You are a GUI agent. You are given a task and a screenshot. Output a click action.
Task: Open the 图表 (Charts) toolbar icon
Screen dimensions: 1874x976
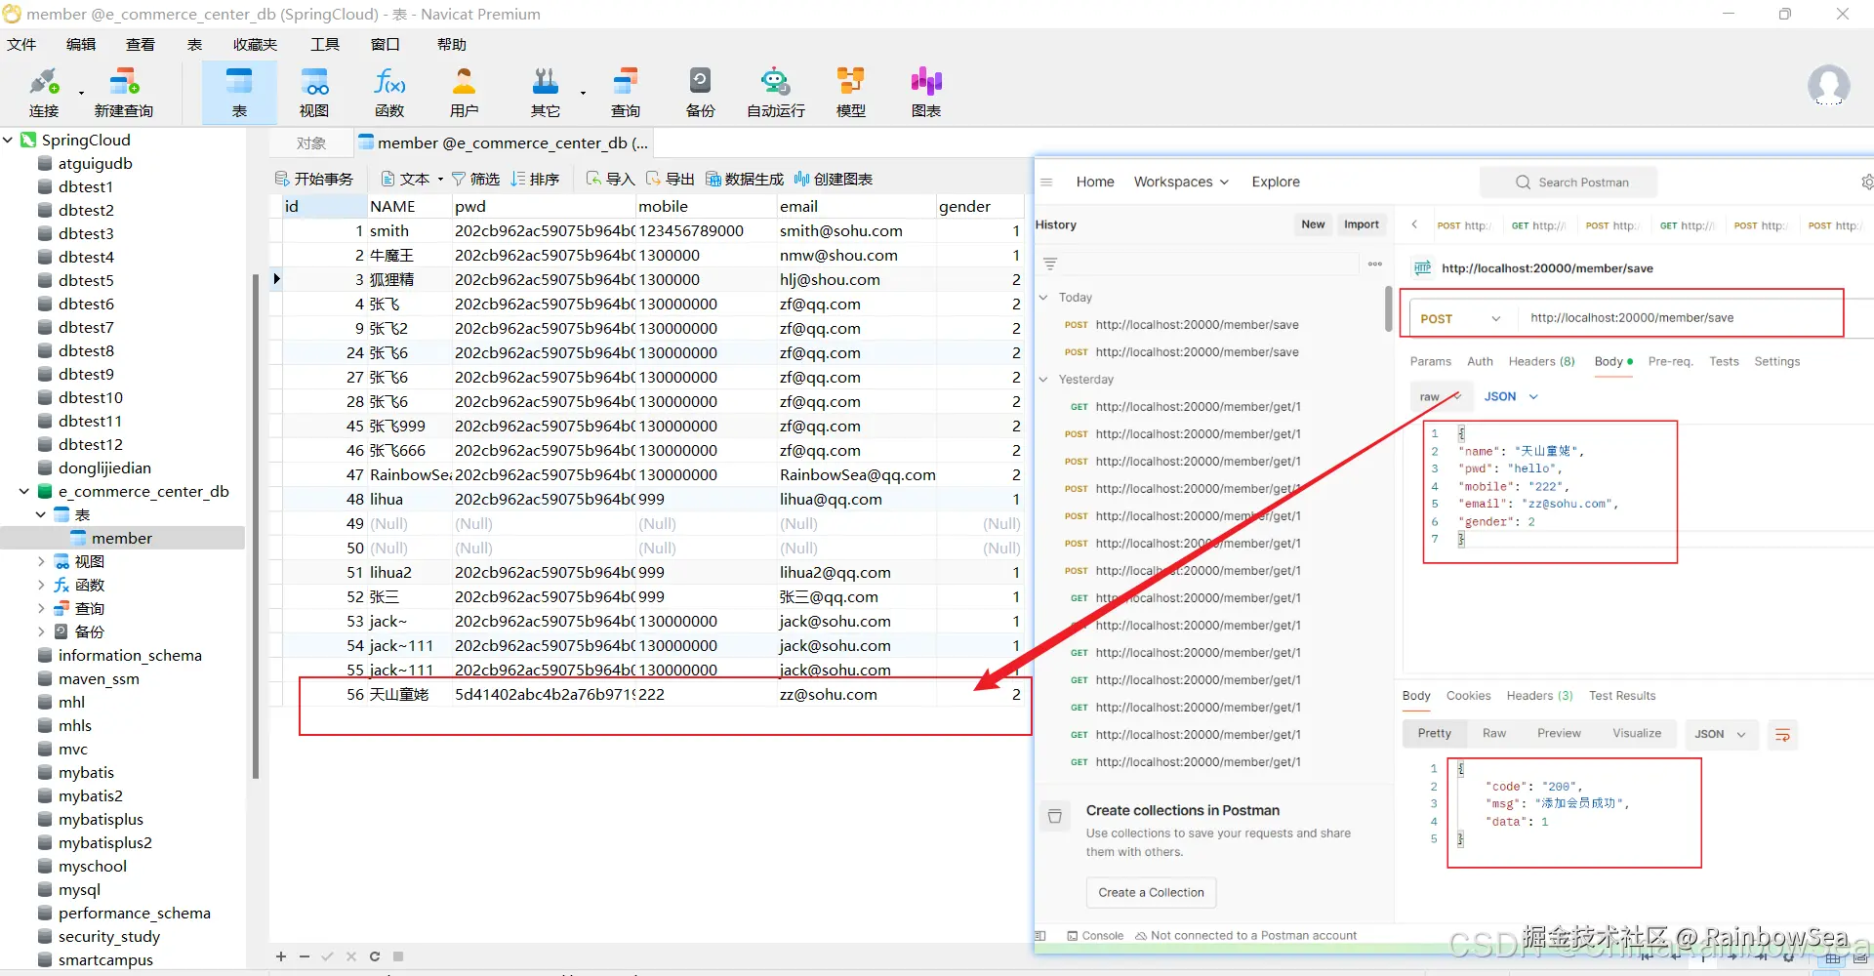pos(926,92)
